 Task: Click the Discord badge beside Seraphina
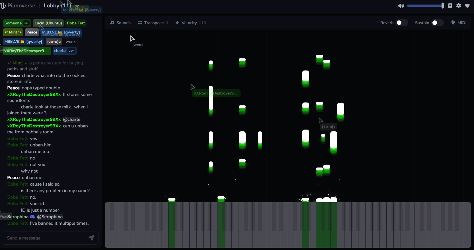(x=32, y=217)
